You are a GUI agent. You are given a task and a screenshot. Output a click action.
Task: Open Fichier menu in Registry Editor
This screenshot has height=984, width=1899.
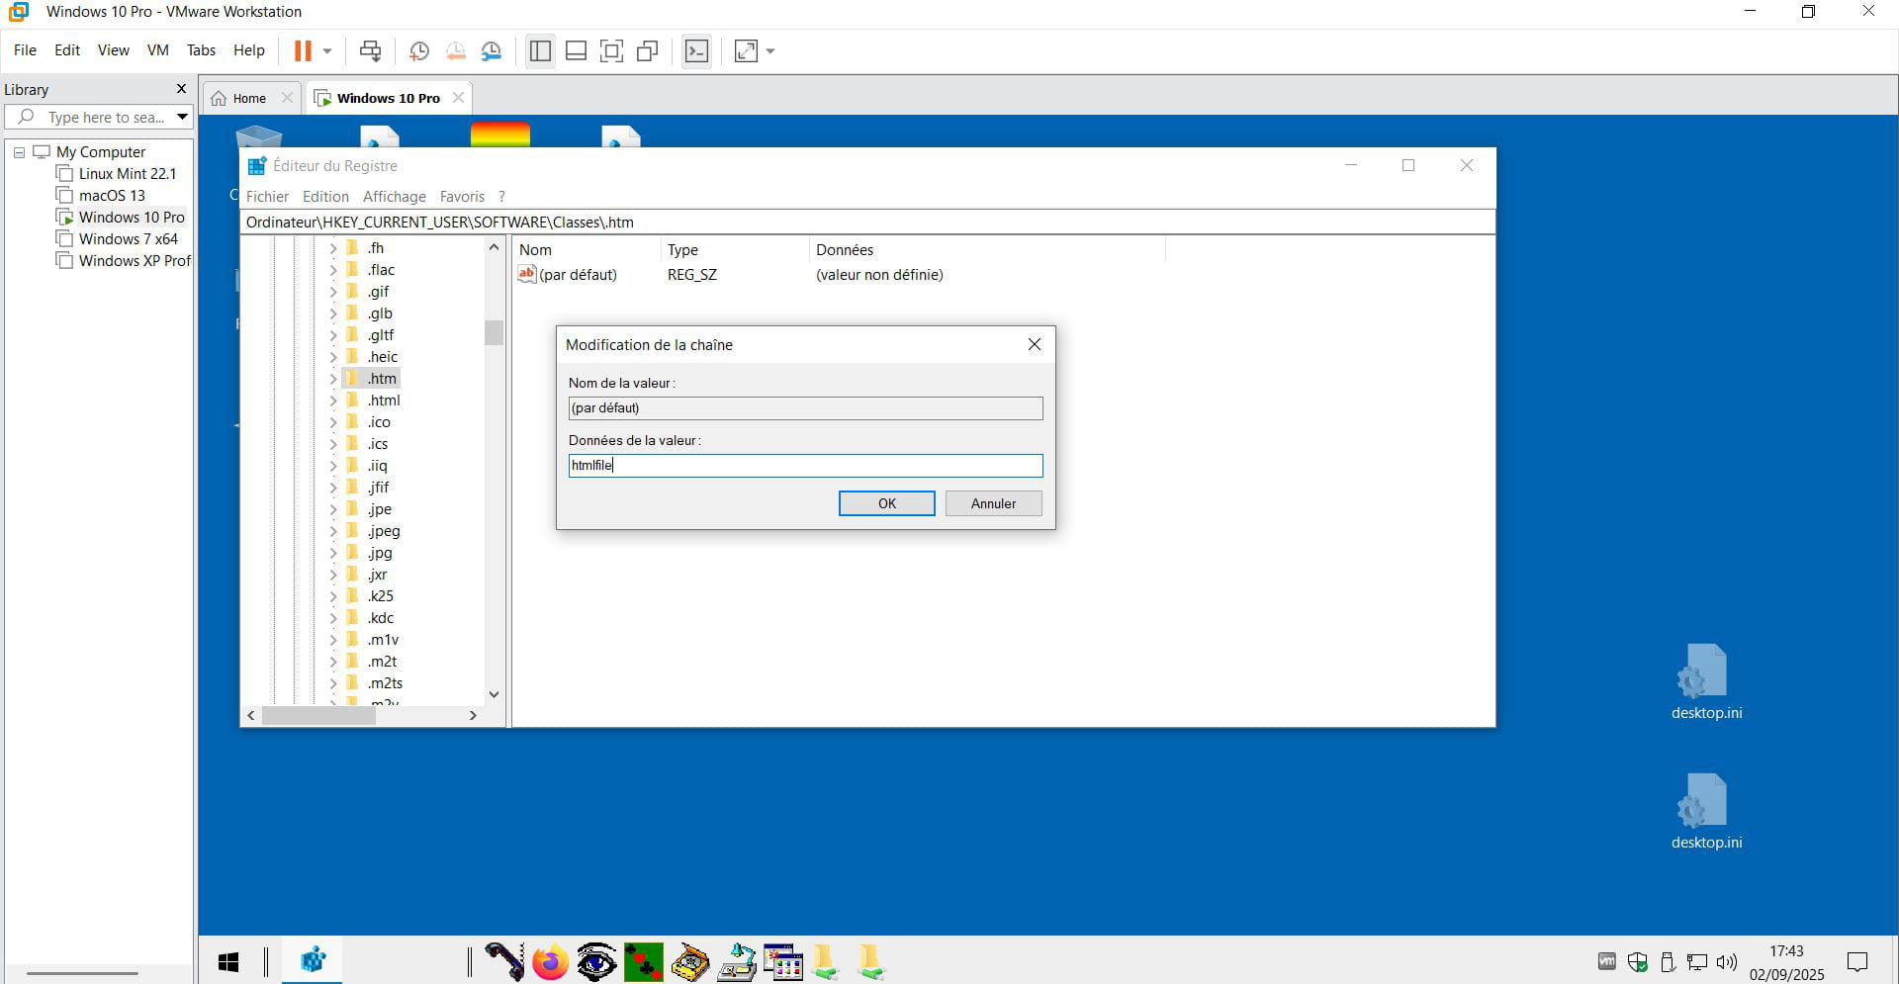coord(267,197)
